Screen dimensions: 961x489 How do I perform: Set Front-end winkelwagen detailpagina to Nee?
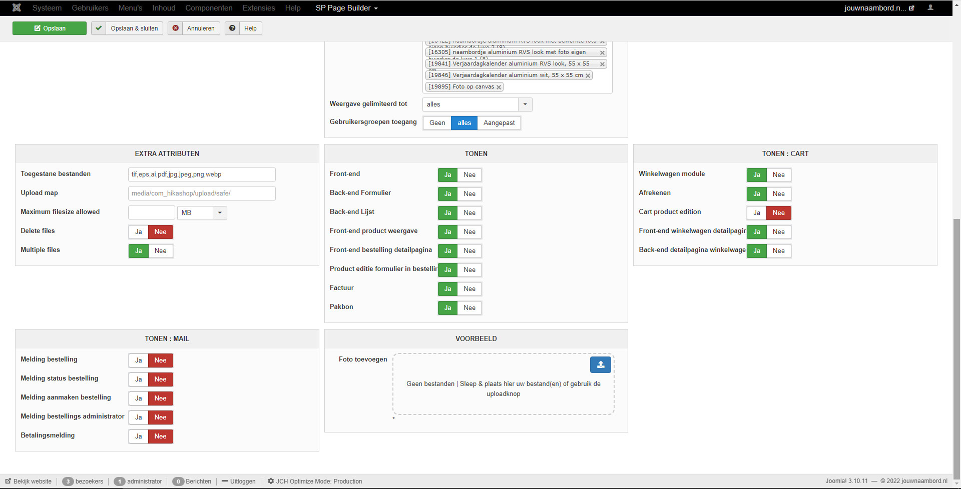(779, 232)
